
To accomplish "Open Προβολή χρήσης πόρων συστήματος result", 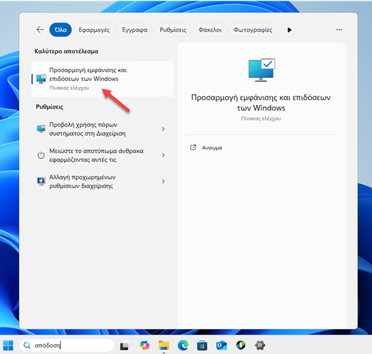I will [103, 129].
